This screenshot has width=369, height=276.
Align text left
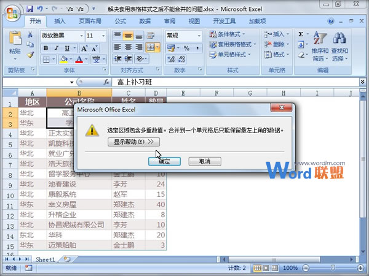click(x=117, y=47)
